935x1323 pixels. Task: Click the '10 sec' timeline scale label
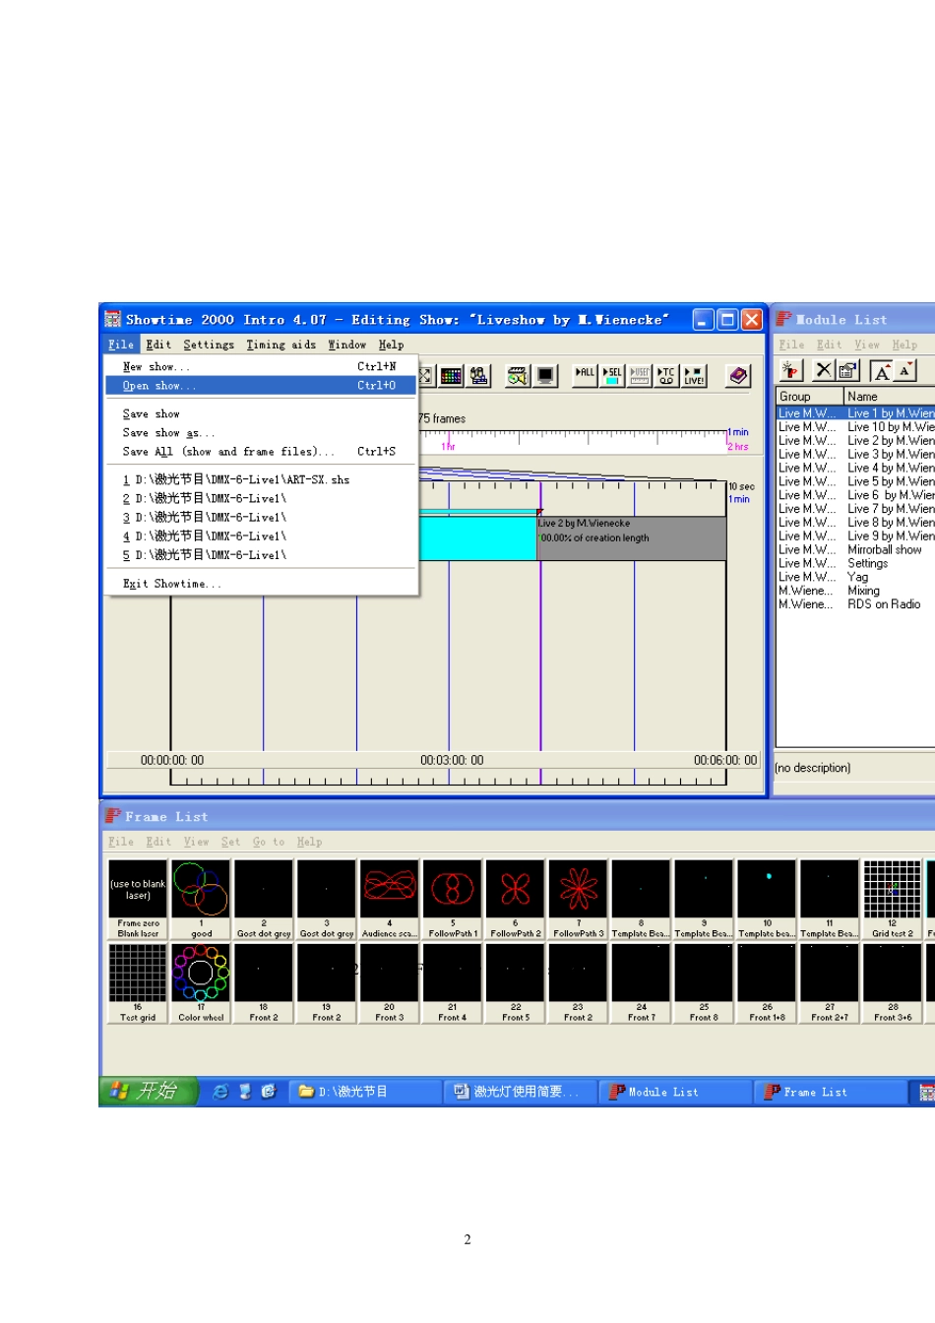click(x=741, y=486)
